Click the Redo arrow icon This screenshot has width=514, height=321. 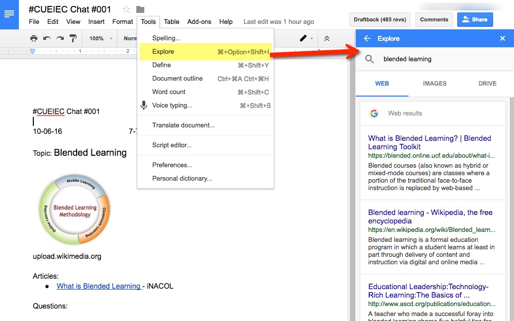pos(60,38)
